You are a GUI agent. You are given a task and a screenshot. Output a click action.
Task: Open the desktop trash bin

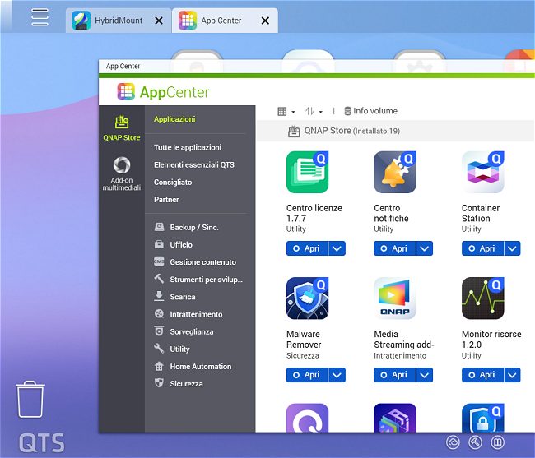coord(30,400)
